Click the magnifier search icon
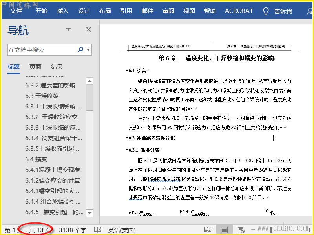 tap(80, 49)
